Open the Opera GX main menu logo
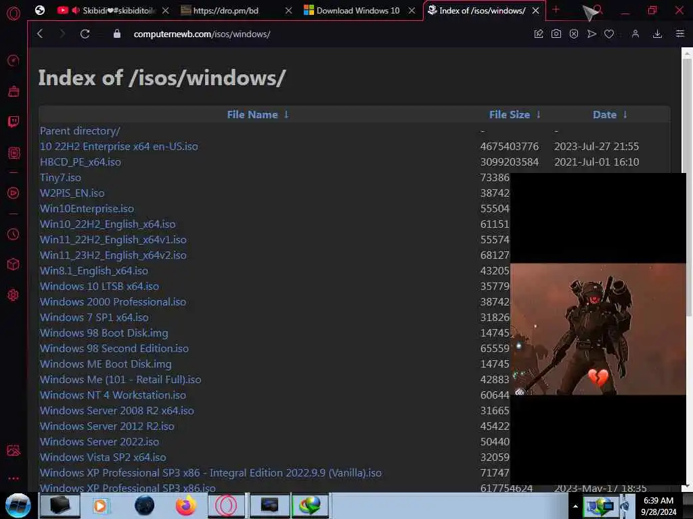The width and height of the screenshot is (693, 519). 14,14
